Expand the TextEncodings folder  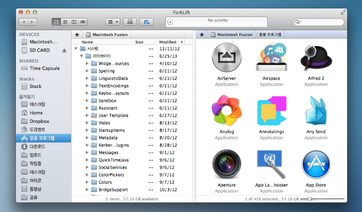(x=87, y=86)
